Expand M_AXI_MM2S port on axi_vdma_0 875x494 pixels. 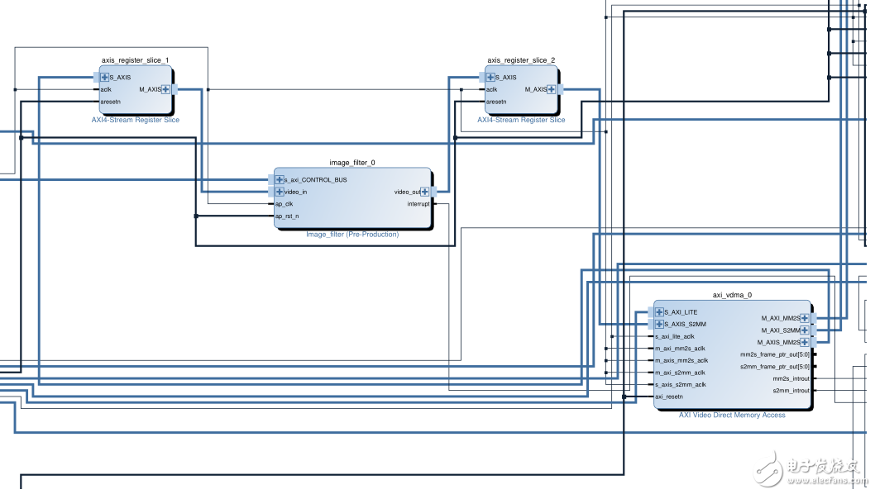(805, 318)
